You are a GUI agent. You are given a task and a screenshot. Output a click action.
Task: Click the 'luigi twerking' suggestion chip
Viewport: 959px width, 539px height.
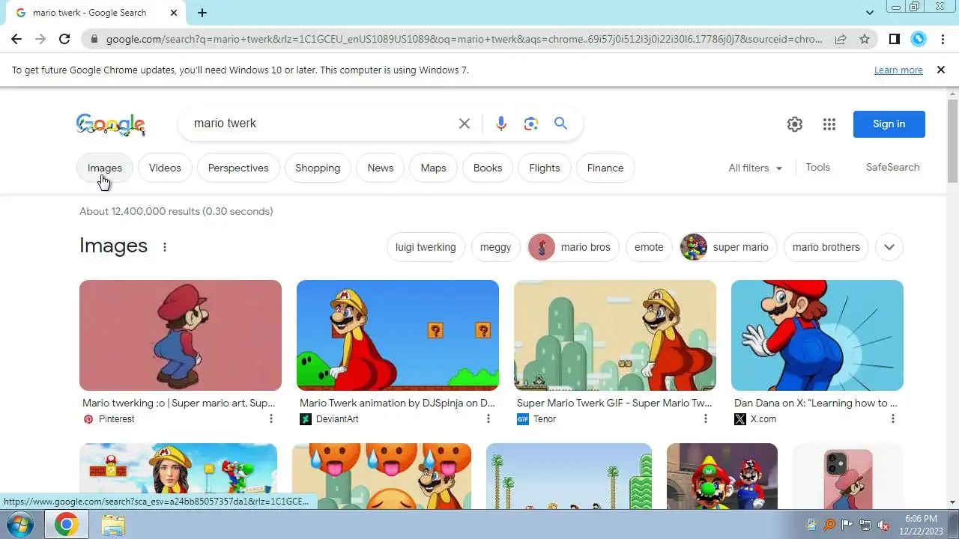(x=426, y=247)
